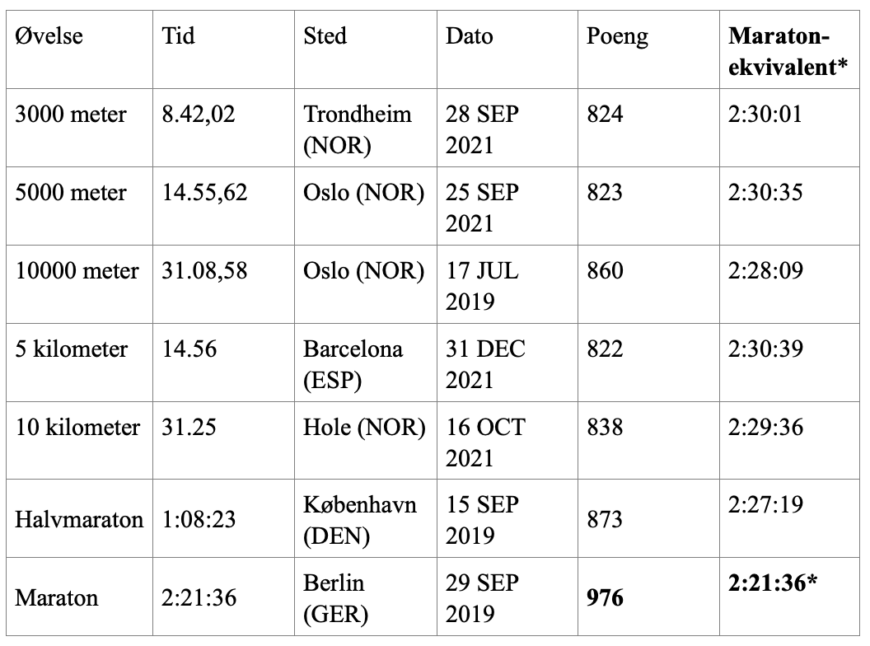Click the Halvmaraton row label

click(79, 520)
